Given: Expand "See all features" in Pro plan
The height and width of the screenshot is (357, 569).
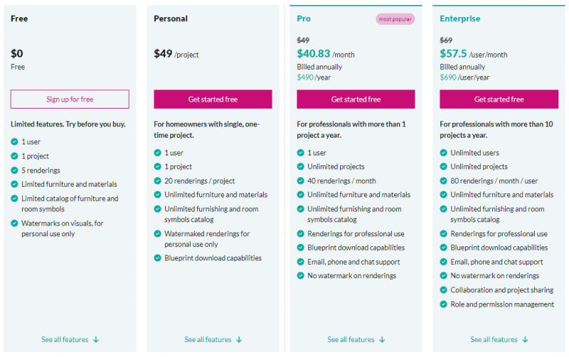Looking at the screenshot, I should tap(356, 339).
